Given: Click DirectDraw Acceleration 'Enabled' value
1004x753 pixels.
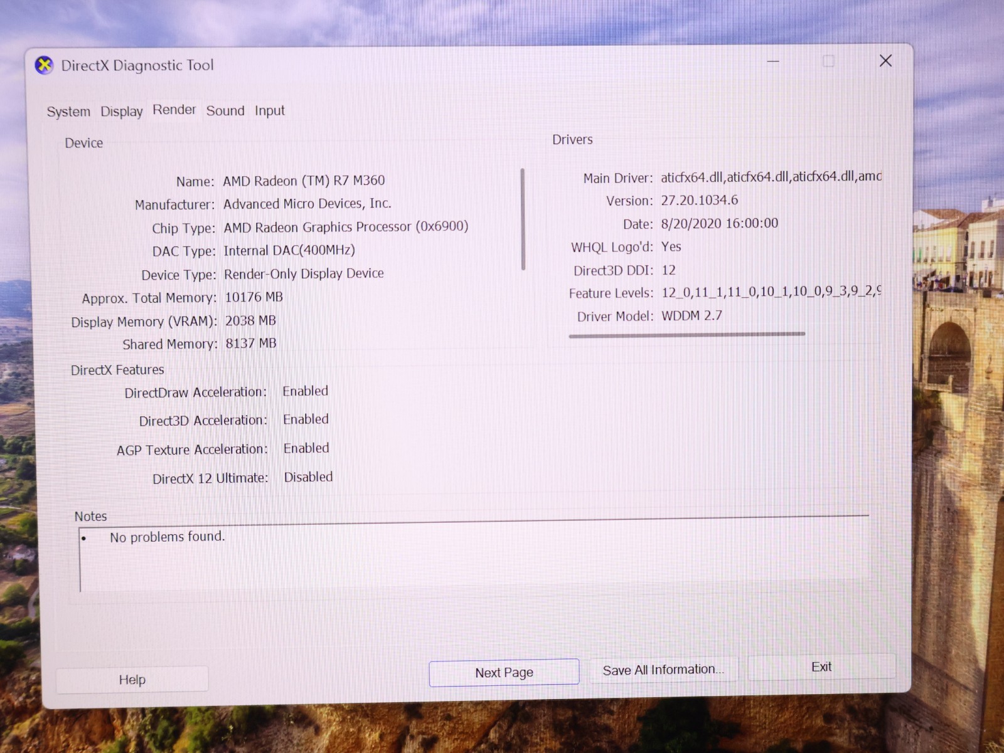Looking at the screenshot, I should click(x=306, y=391).
